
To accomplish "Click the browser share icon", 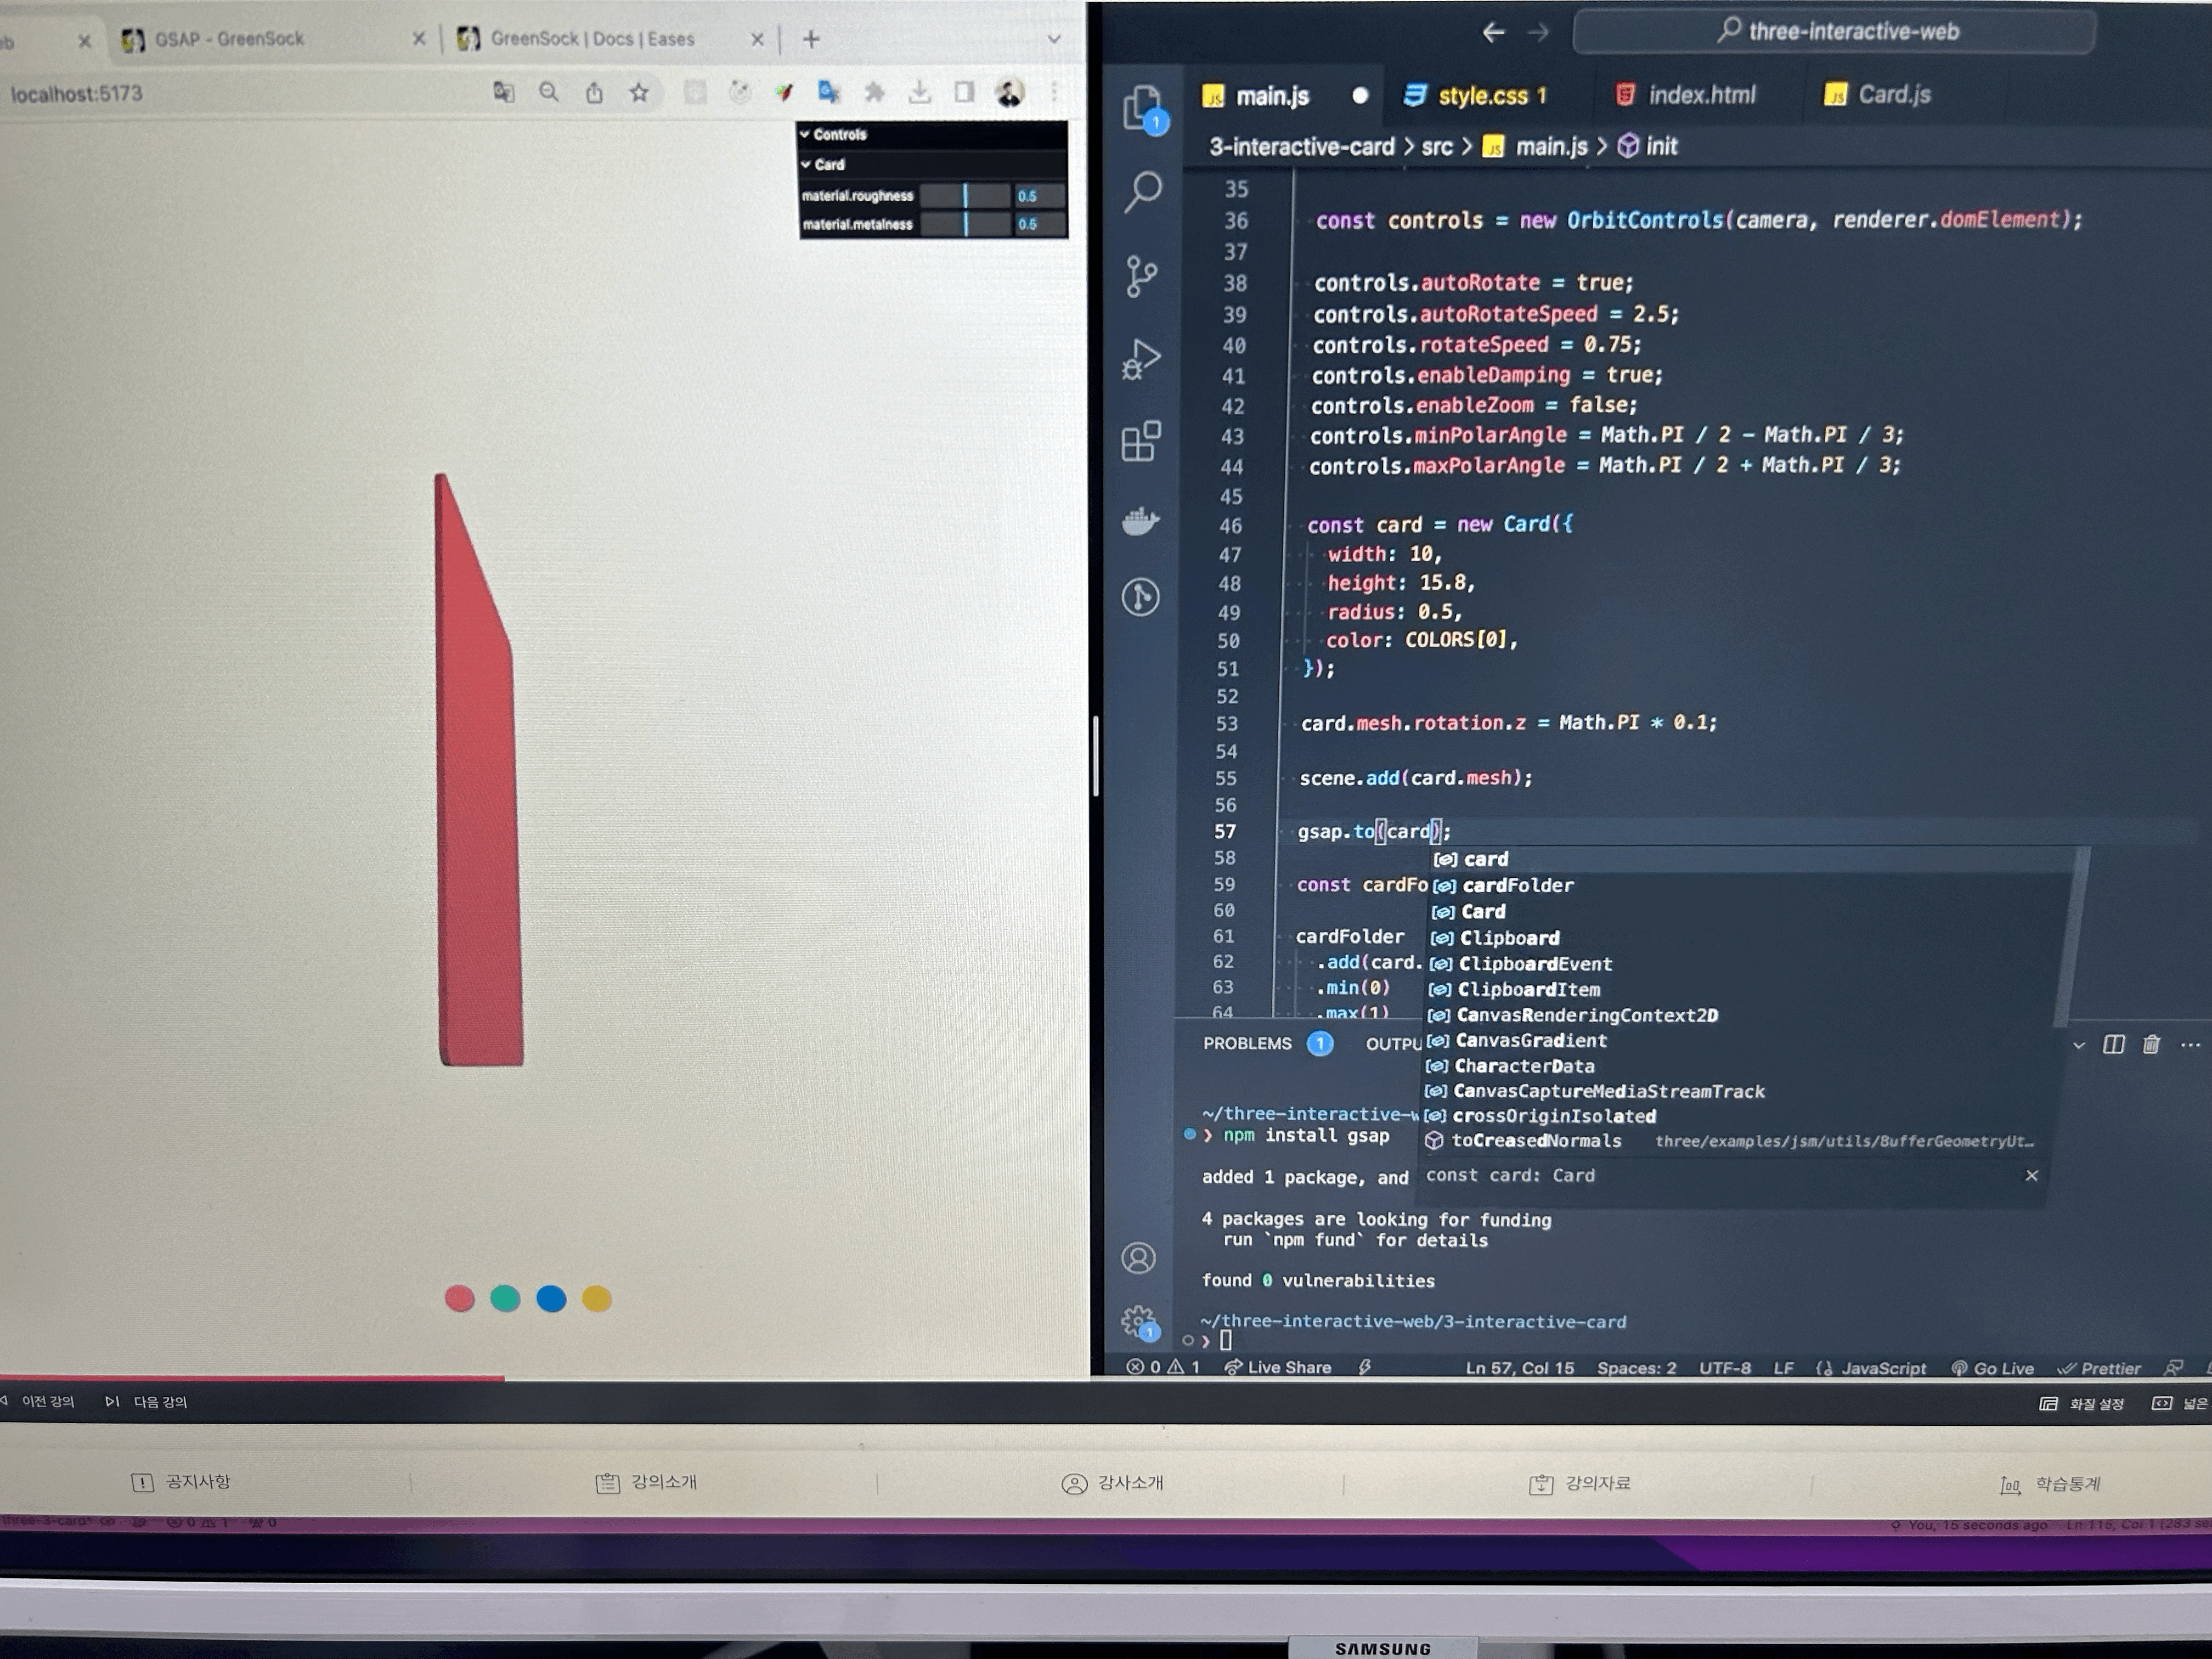I will 594,93.
